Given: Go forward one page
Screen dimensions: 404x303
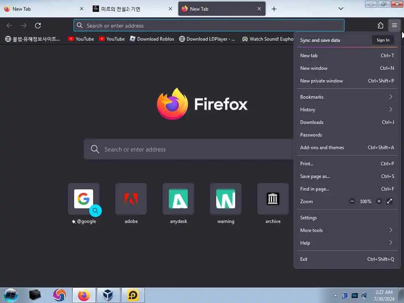Looking at the screenshot, I should (24, 26).
